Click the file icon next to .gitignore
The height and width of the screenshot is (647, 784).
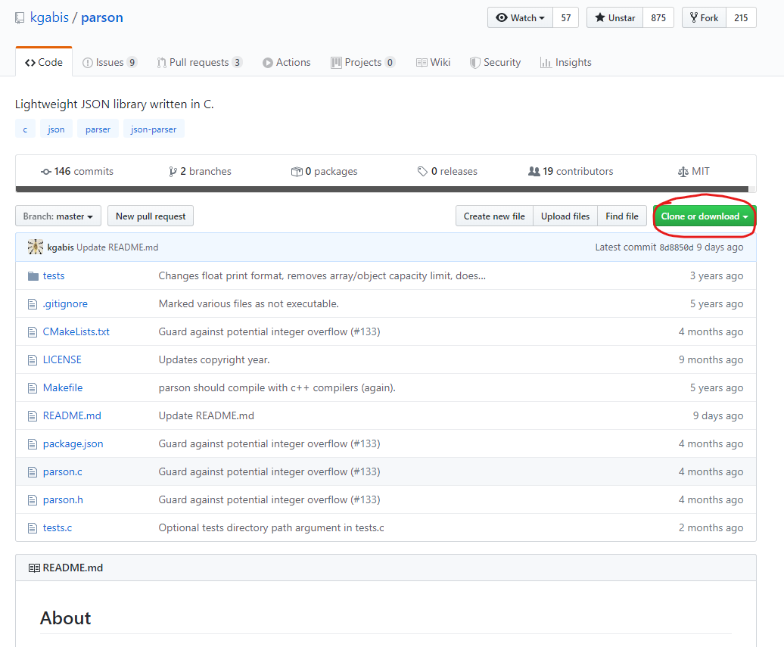[x=33, y=304]
